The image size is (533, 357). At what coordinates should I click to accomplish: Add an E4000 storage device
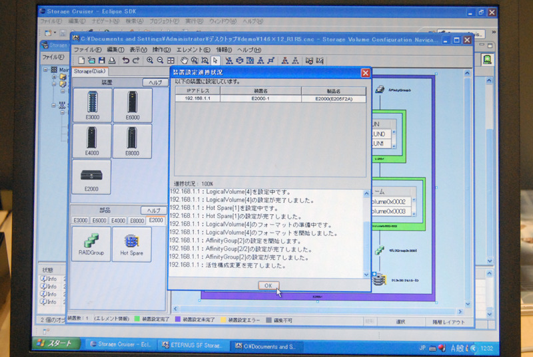pyautogui.click(x=92, y=141)
